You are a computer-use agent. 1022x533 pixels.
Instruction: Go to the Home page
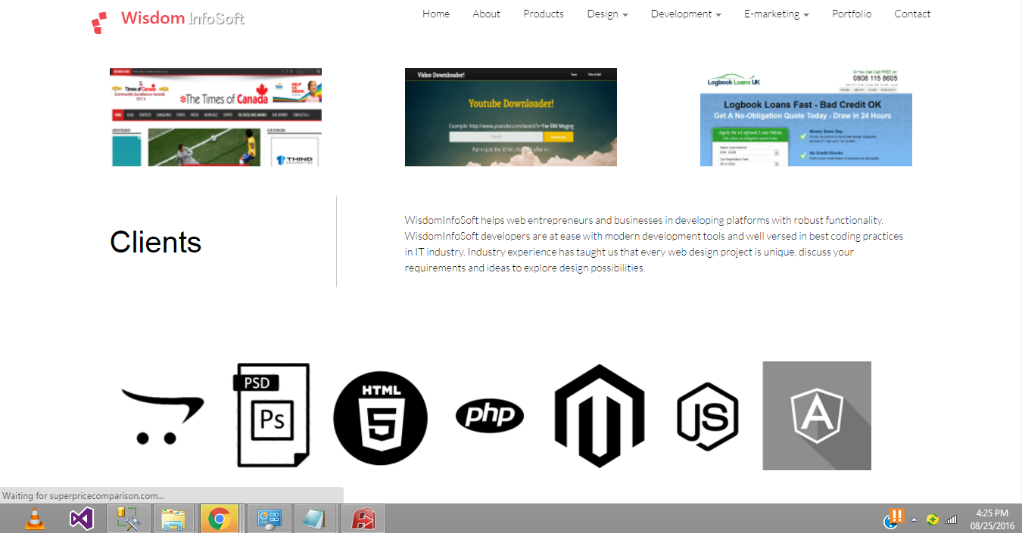point(436,14)
